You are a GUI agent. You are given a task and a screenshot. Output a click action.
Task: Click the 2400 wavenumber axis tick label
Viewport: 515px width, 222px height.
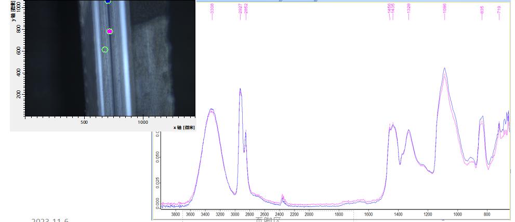pyautogui.click(x=280, y=214)
